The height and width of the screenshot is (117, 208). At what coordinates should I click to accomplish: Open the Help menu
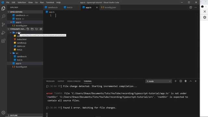pos(58,2)
